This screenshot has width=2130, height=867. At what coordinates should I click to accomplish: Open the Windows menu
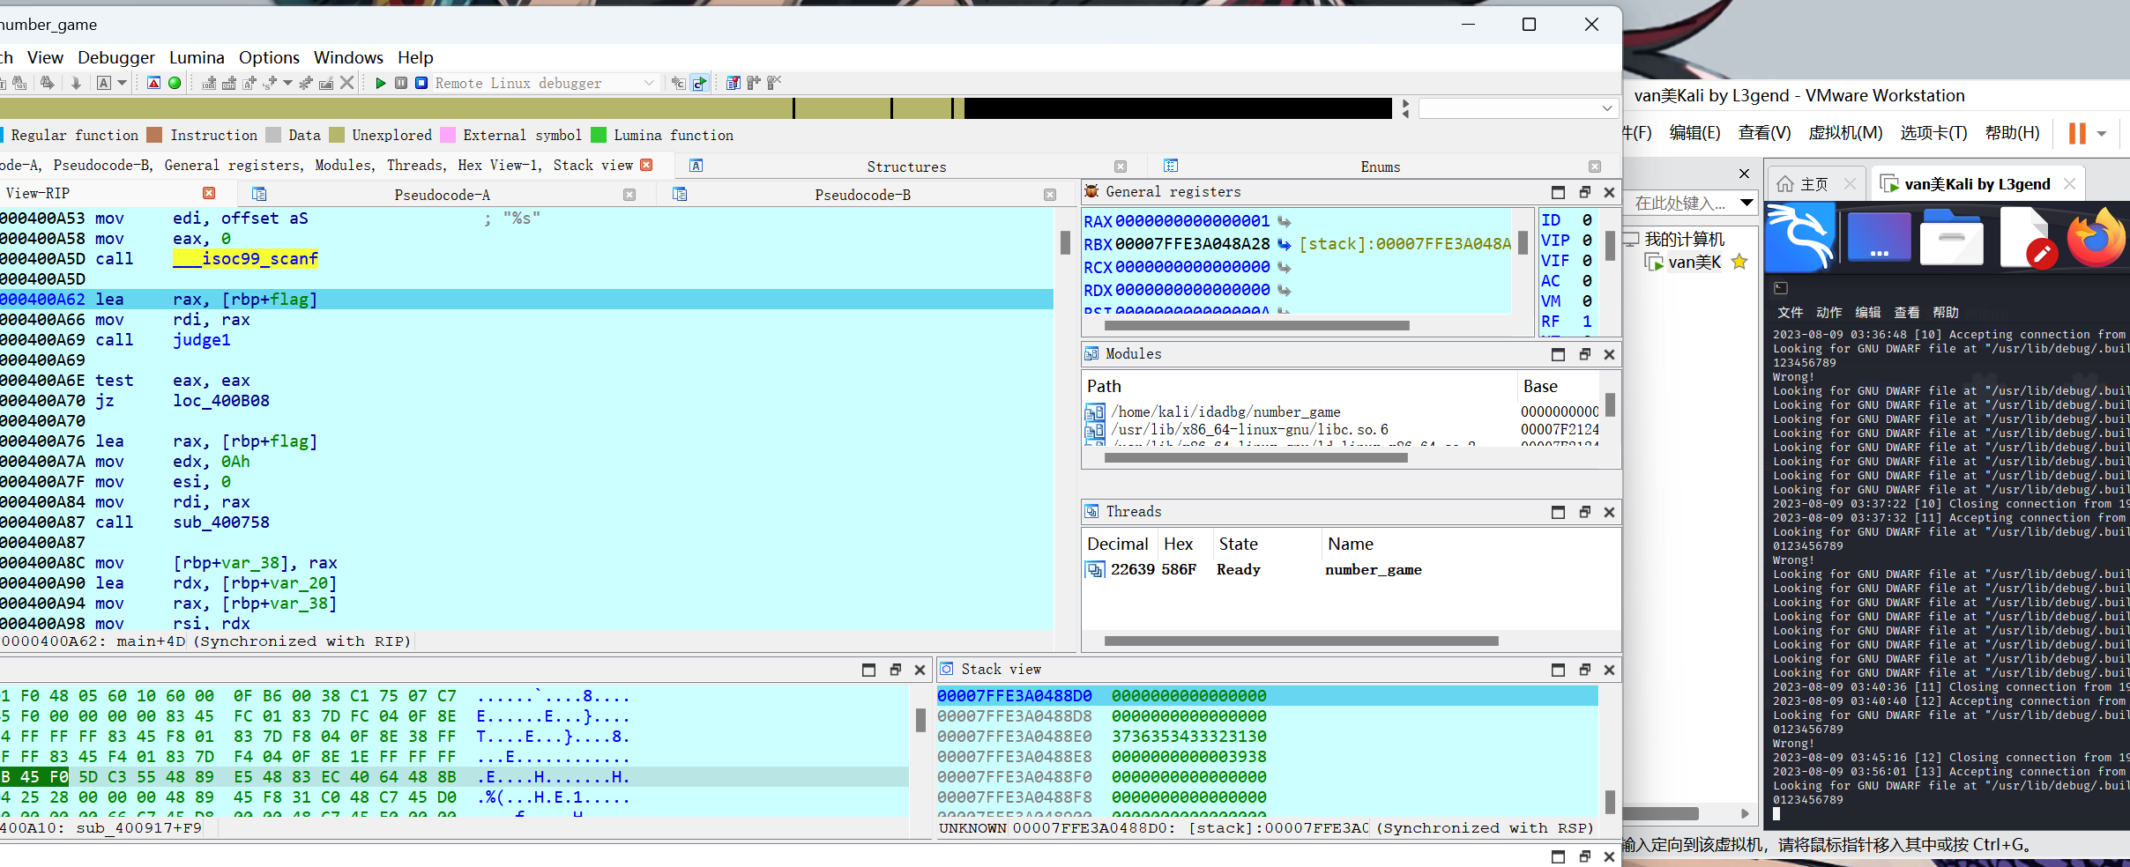[x=348, y=57]
